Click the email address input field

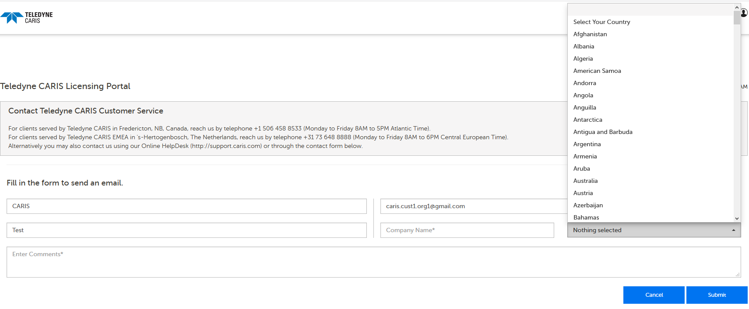click(x=474, y=206)
